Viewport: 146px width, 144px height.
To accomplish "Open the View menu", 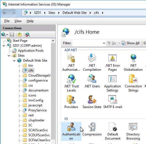I will (x=18, y=21).
